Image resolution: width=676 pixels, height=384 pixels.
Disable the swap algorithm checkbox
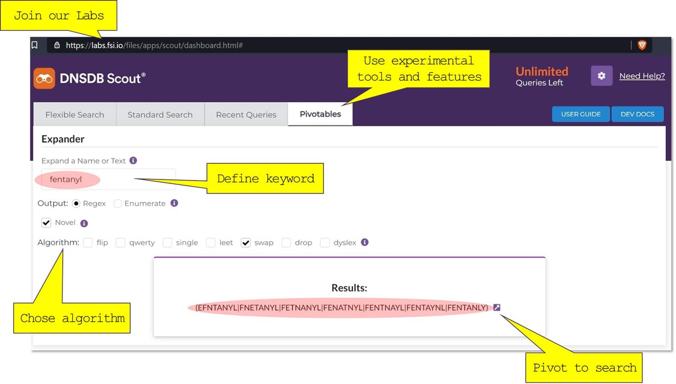(246, 243)
